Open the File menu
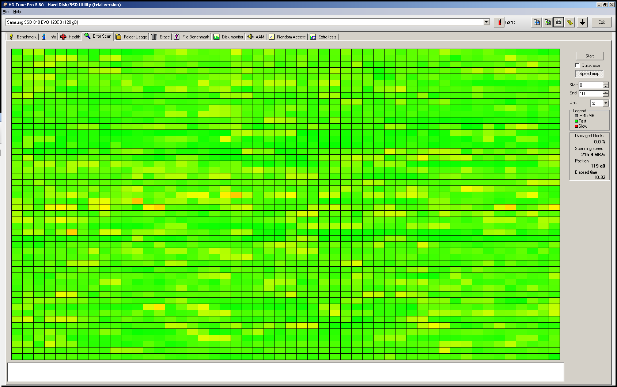The height and width of the screenshot is (387, 617). click(x=5, y=12)
